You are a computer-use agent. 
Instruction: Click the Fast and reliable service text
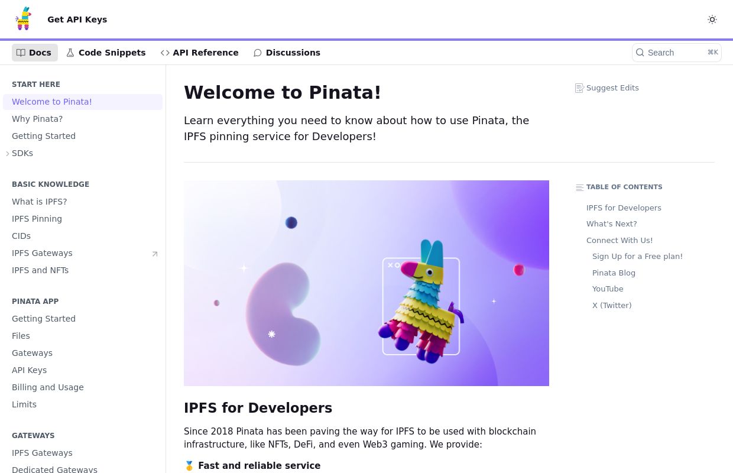[x=259, y=466]
